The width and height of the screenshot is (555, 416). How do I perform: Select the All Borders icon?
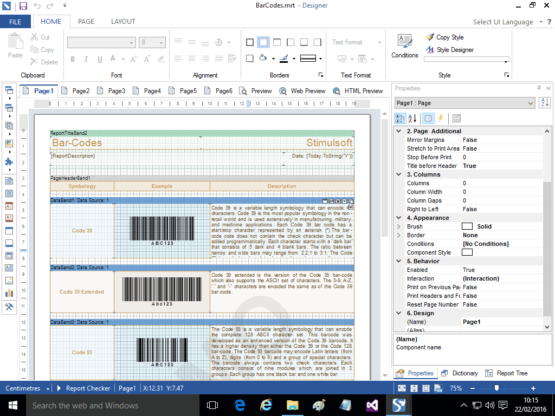click(250, 42)
